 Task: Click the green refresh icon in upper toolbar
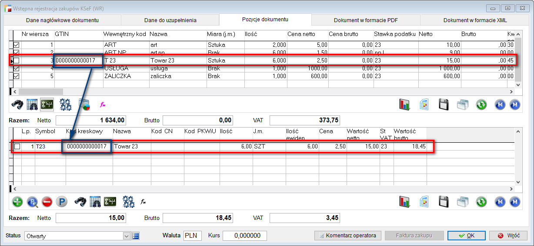pyautogui.click(x=481, y=105)
